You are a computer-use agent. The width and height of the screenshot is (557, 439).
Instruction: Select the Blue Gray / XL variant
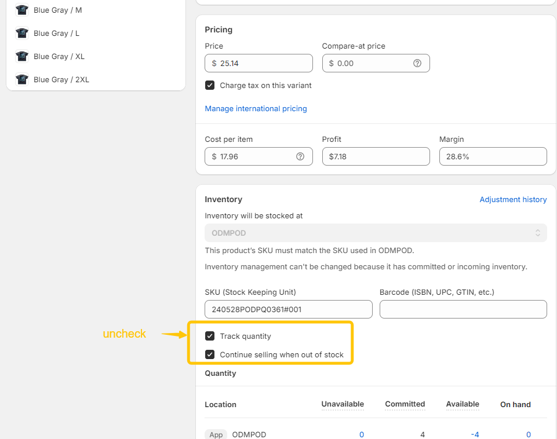click(x=59, y=57)
